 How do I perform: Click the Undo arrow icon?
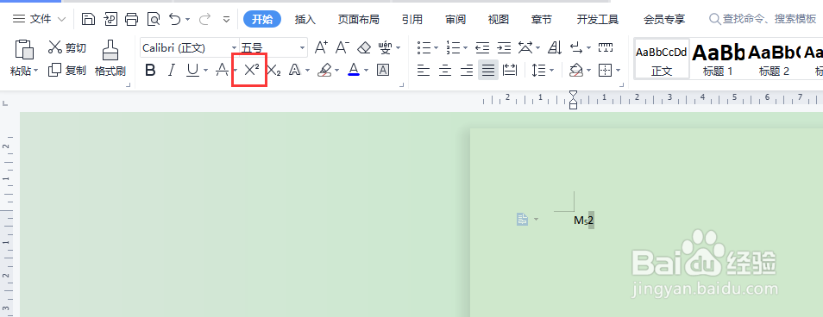point(175,20)
